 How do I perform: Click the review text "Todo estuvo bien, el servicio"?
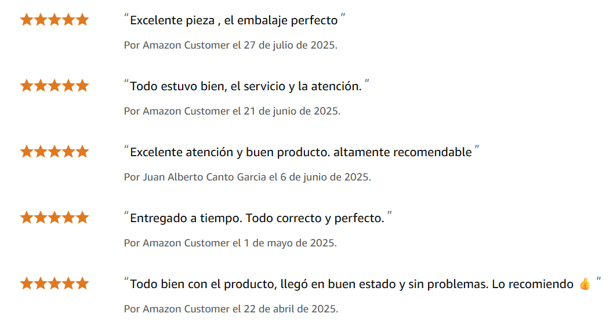(x=245, y=87)
